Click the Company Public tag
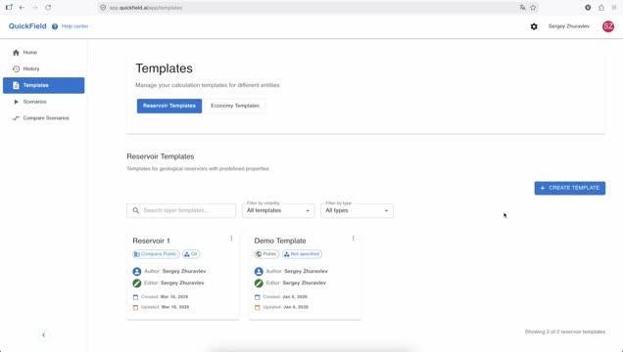This screenshot has width=623, height=352. click(156, 254)
